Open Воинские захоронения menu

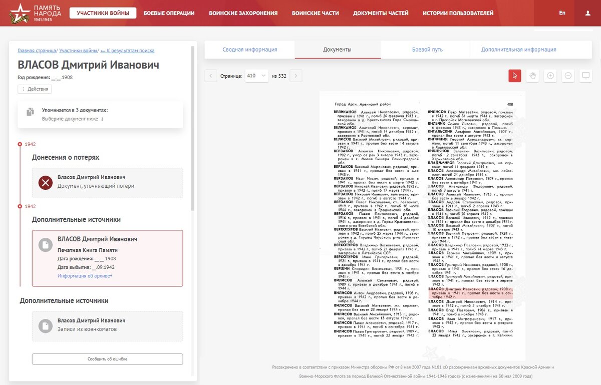pos(243,13)
